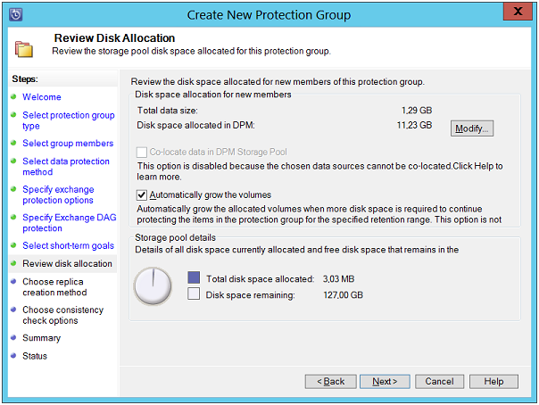Click the Total disk space allocated swatch
The image size is (539, 405).
coord(194,277)
